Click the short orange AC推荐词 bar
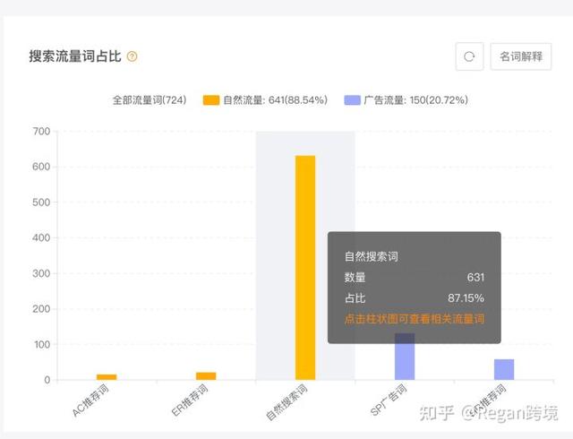573x439 pixels. [x=107, y=377]
